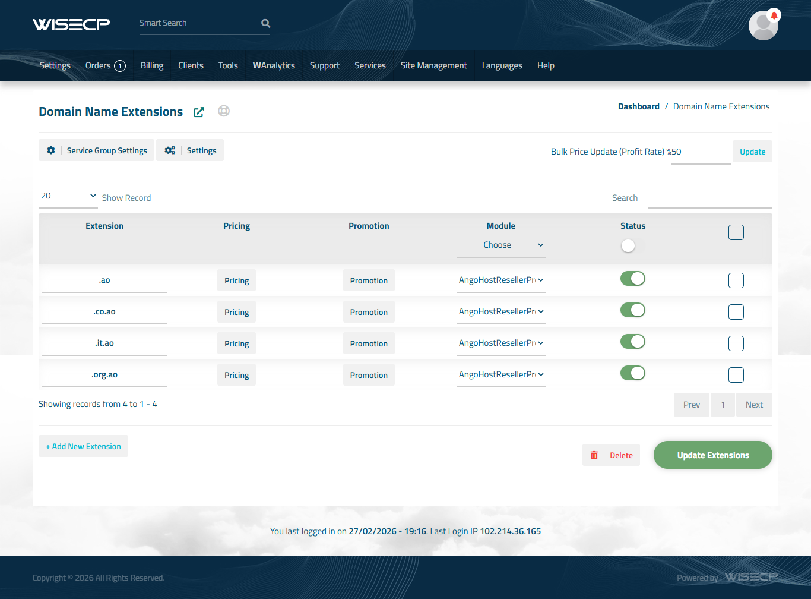The height and width of the screenshot is (599, 811).
Task: Open the Billing menu
Action: coord(152,65)
